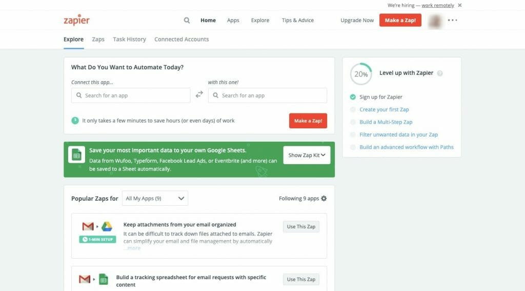Click the circle beside Create your first Zap

353,110
